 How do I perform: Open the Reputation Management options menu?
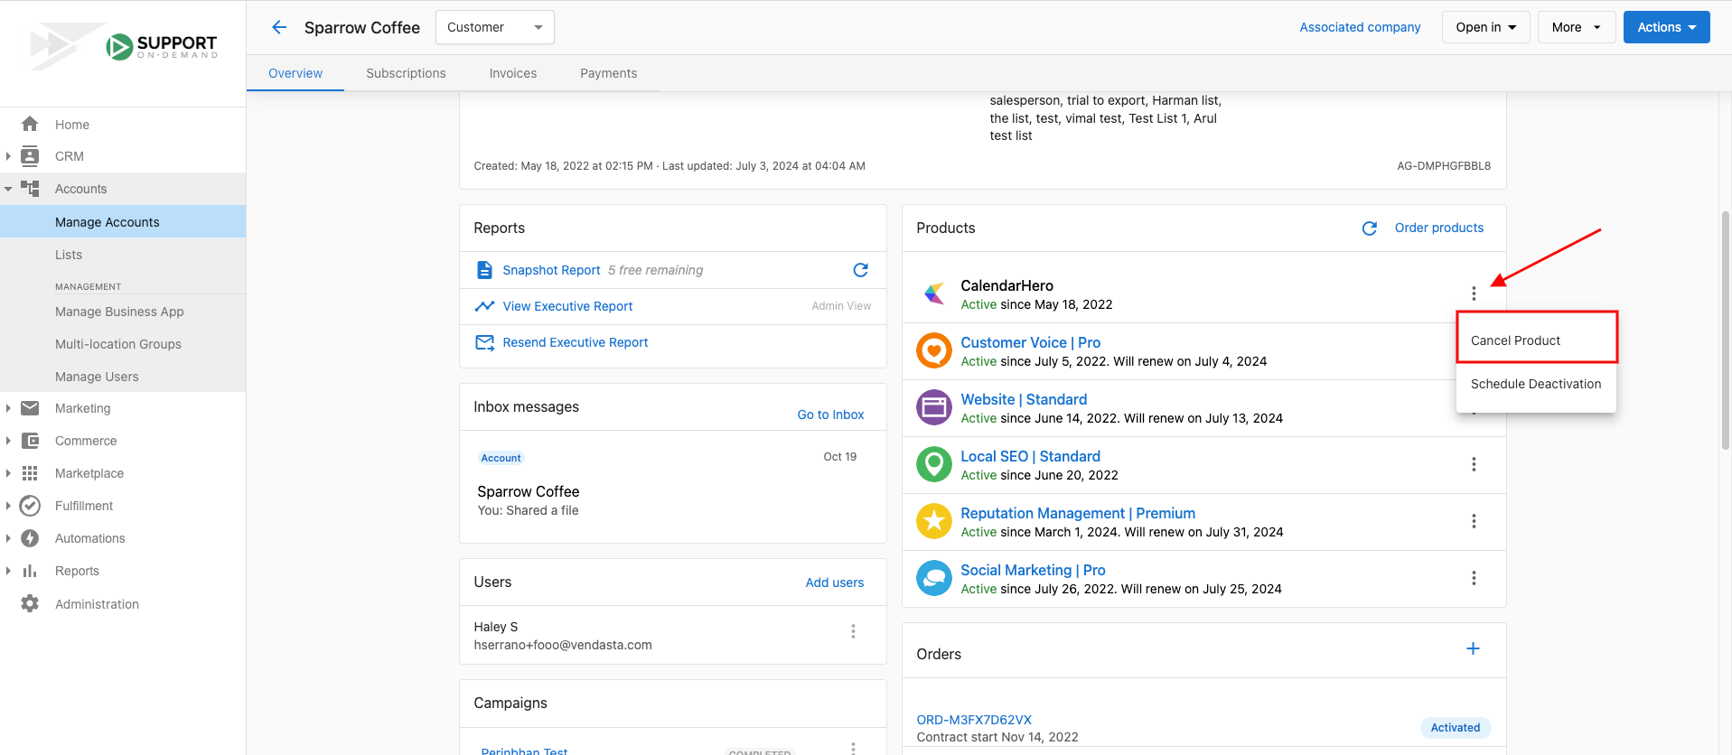coord(1474,521)
